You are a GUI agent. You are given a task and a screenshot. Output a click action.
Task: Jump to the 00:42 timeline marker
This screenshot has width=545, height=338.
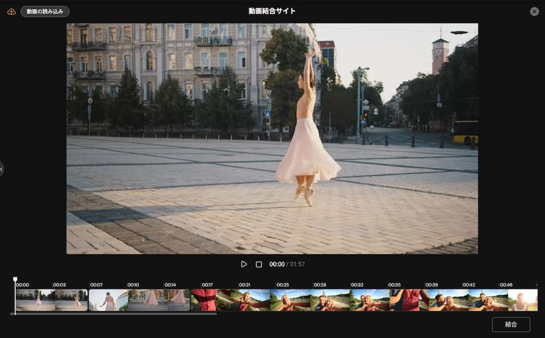pos(468,285)
